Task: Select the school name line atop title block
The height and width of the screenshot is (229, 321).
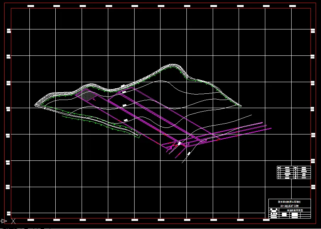Action: tap(289, 202)
